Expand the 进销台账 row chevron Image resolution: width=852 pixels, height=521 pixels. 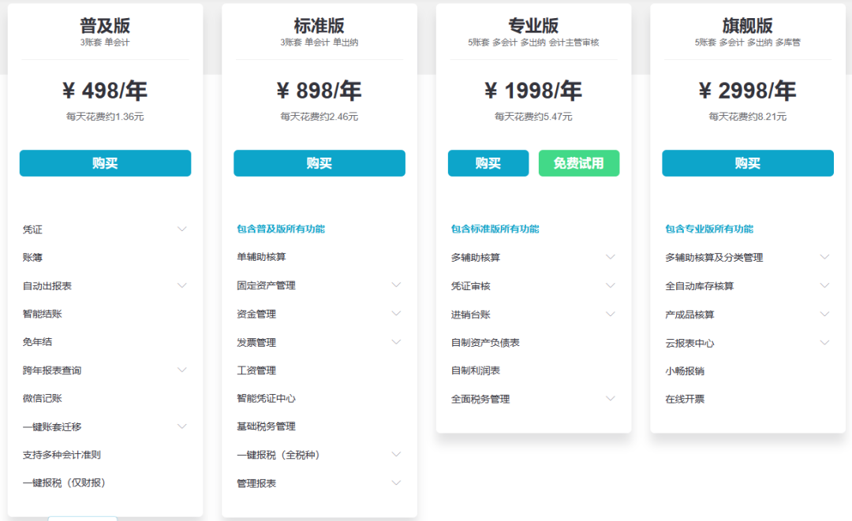pyautogui.click(x=610, y=314)
